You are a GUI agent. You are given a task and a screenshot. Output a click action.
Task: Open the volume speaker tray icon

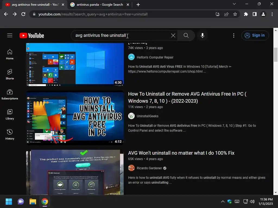pyautogui.click(x=252, y=201)
